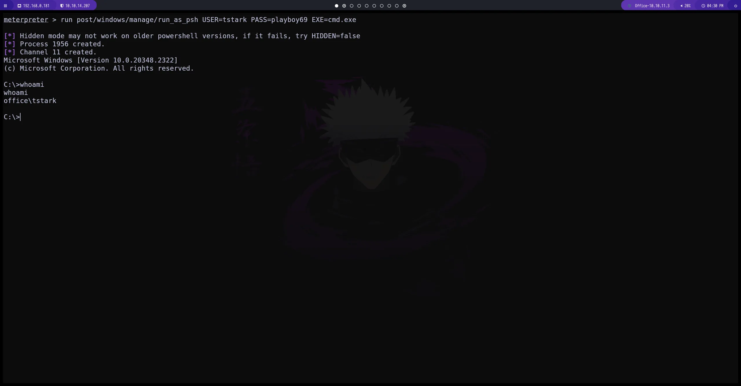Image resolution: width=741 pixels, height=386 pixels.
Task: Open the power menu icon
Action: click(x=736, y=6)
